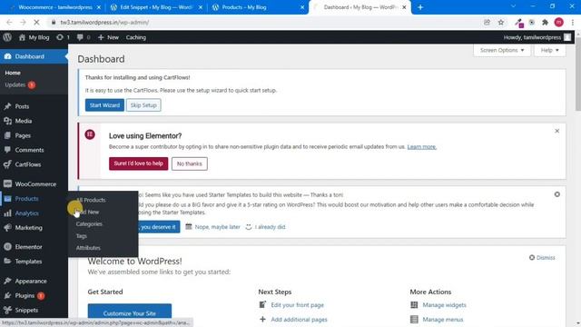
Task: Select Attributes from Products flyout
Action: (x=88, y=248)
